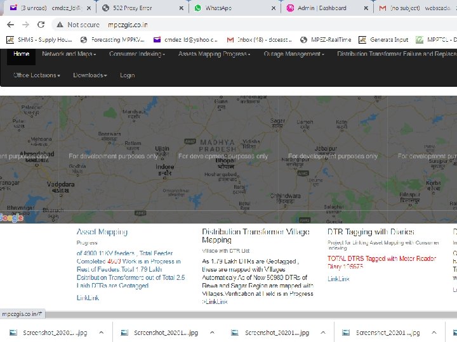Click LinkLink under Village Mapping text
The width and height of the screenshot is (457, 342).
click(216, 302)
